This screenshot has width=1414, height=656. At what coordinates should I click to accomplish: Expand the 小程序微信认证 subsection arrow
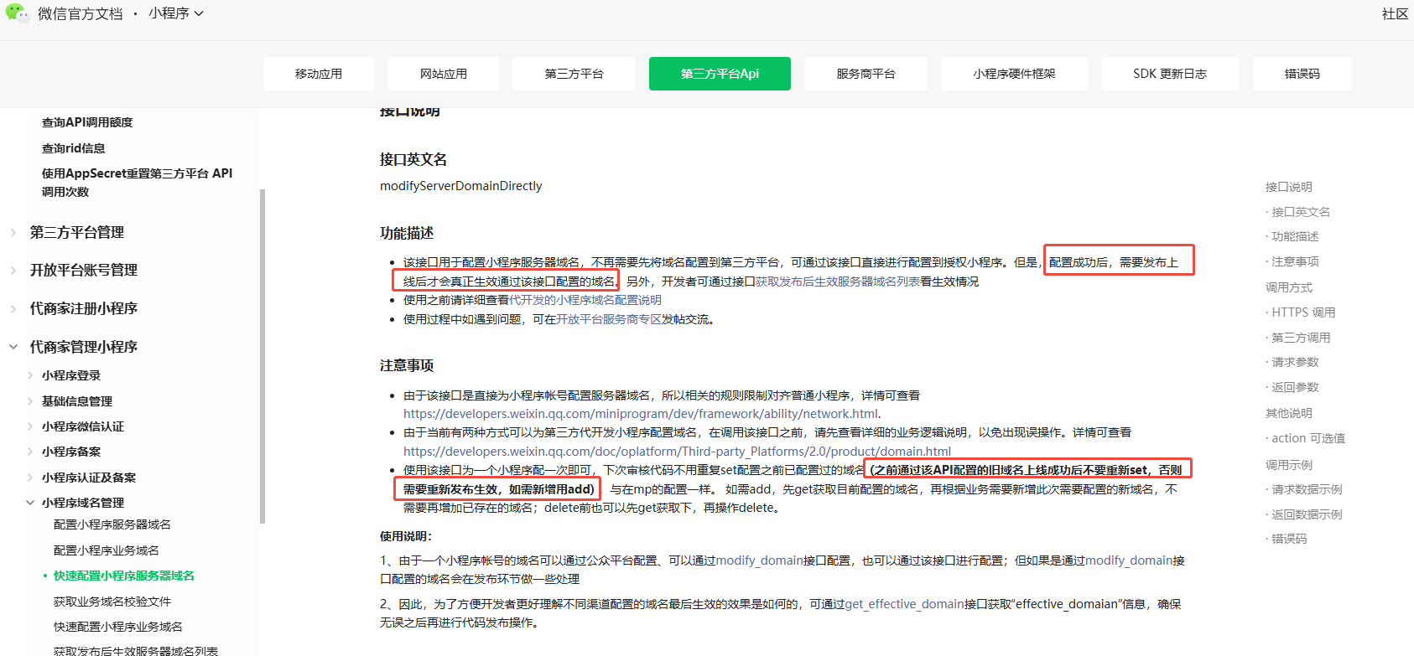tap(30, 426)
